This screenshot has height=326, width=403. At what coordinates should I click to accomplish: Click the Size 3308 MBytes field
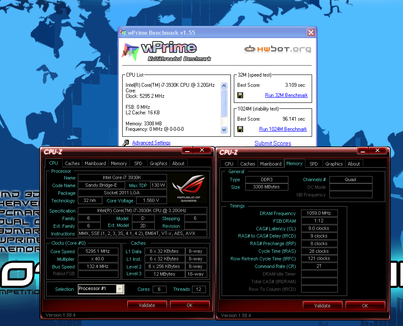[x=267, y=187]
